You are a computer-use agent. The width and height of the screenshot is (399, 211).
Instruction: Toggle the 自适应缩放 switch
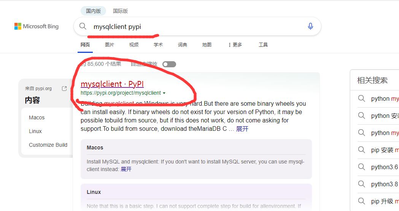click(x=169, y=64)
